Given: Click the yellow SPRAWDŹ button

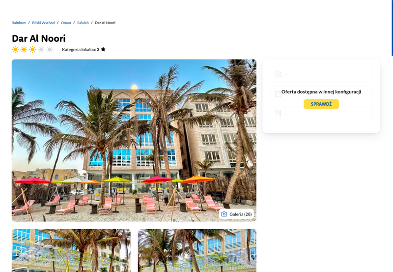Looking at the screenshot, I should (321, 104).
